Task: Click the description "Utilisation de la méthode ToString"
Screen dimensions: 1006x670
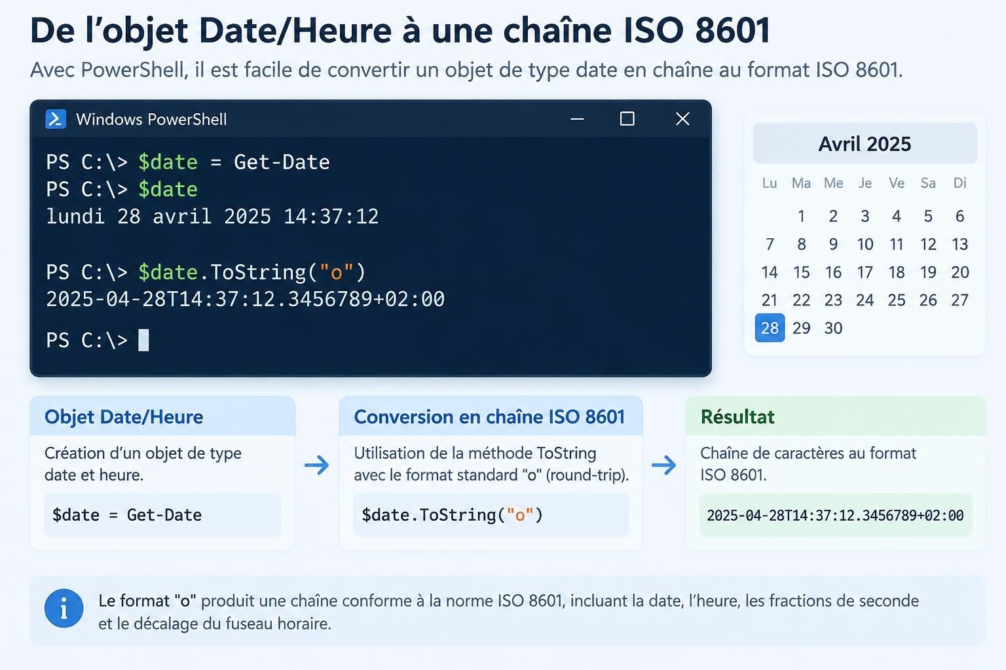Action: [x=491, y=464]
